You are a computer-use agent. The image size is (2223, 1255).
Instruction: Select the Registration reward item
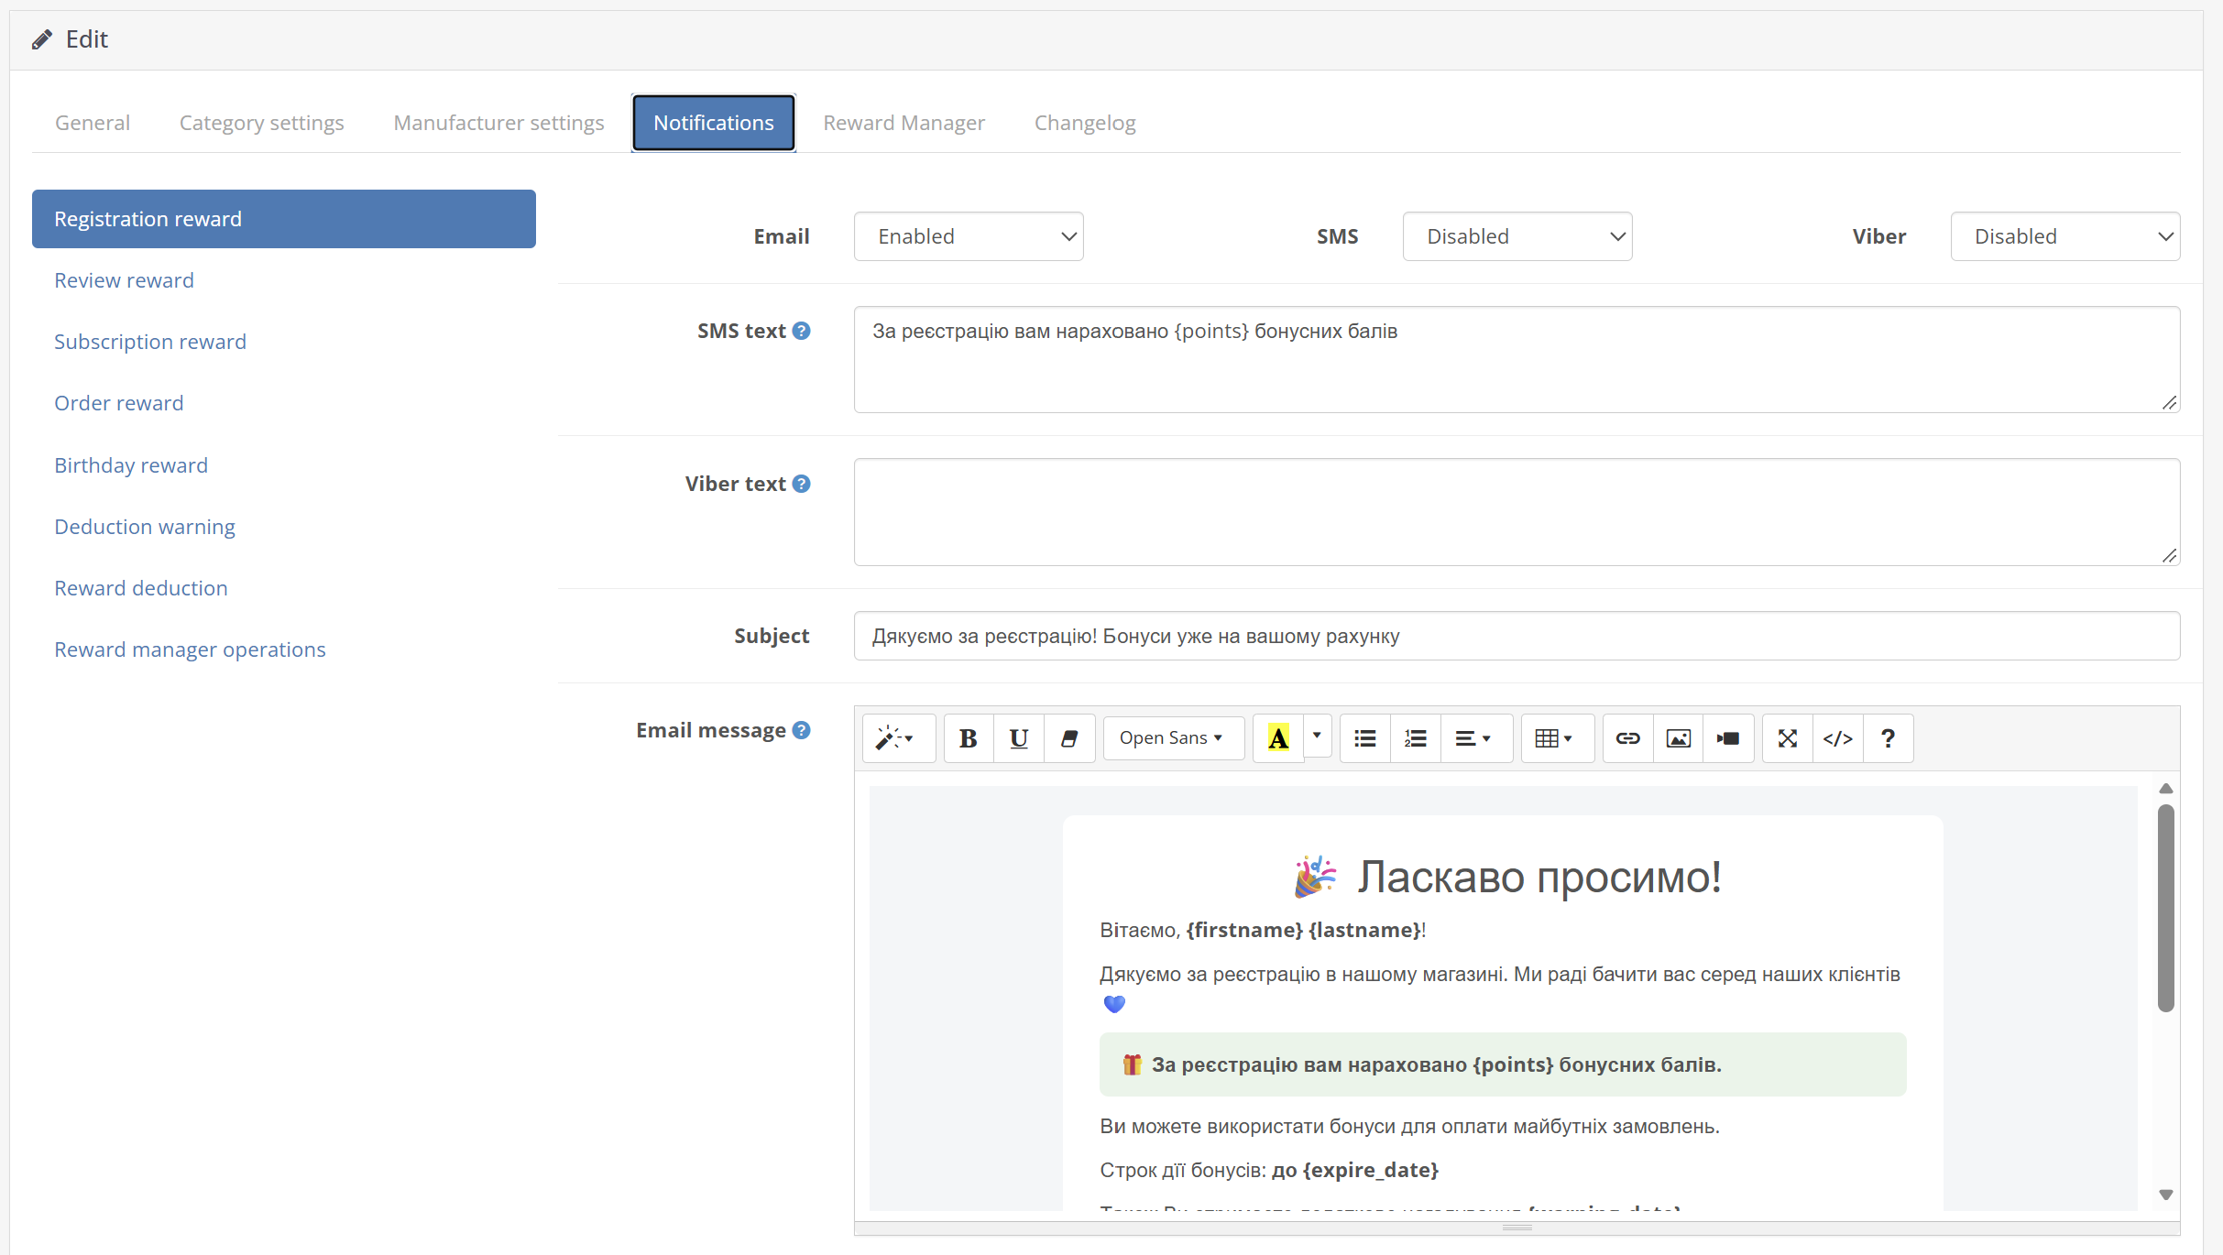click(x=284, y=219)
